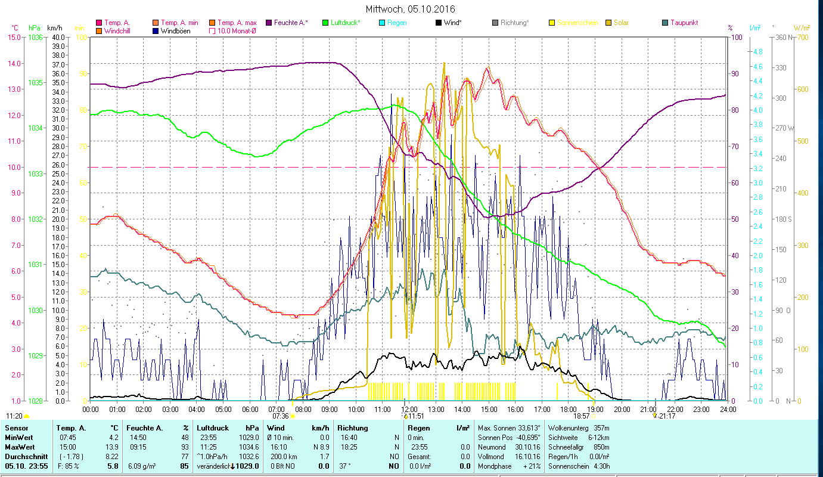
Task: Click the timestamp 05.10. 23:55
Action: (26, 466)
